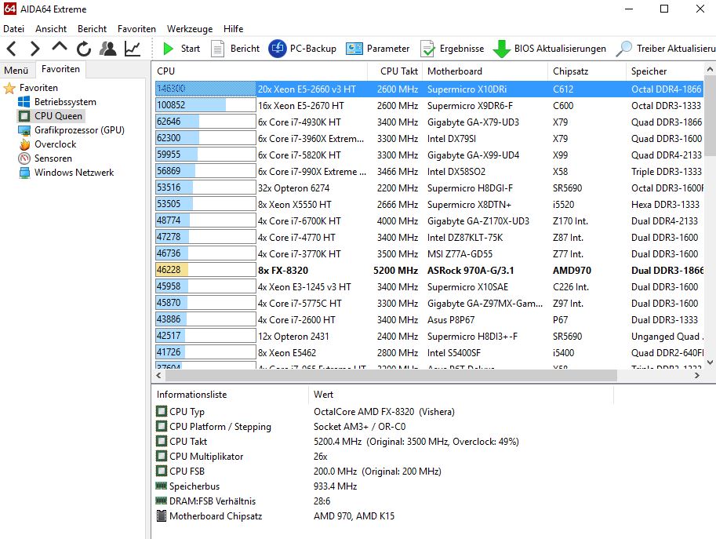Click the back navigation arrow
The image size is (716, 539).
pos(12,49)
